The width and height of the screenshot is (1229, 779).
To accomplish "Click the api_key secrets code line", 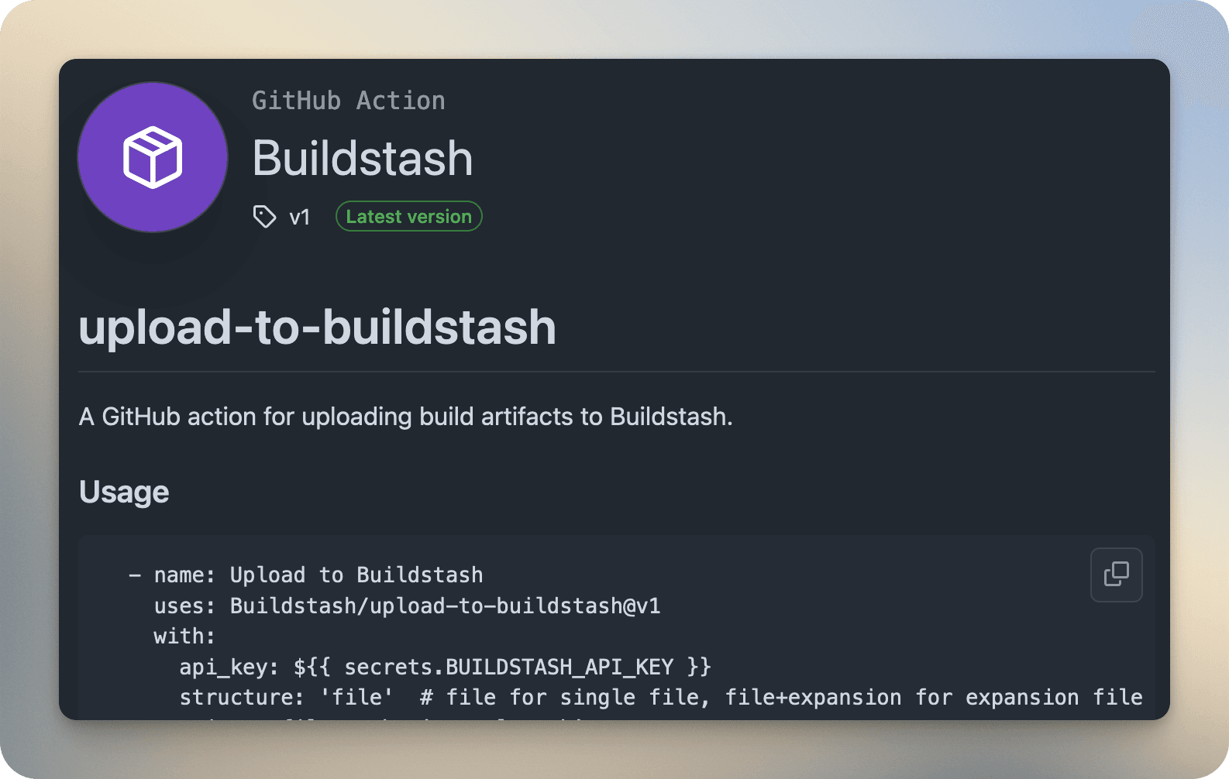I will 446,667.
